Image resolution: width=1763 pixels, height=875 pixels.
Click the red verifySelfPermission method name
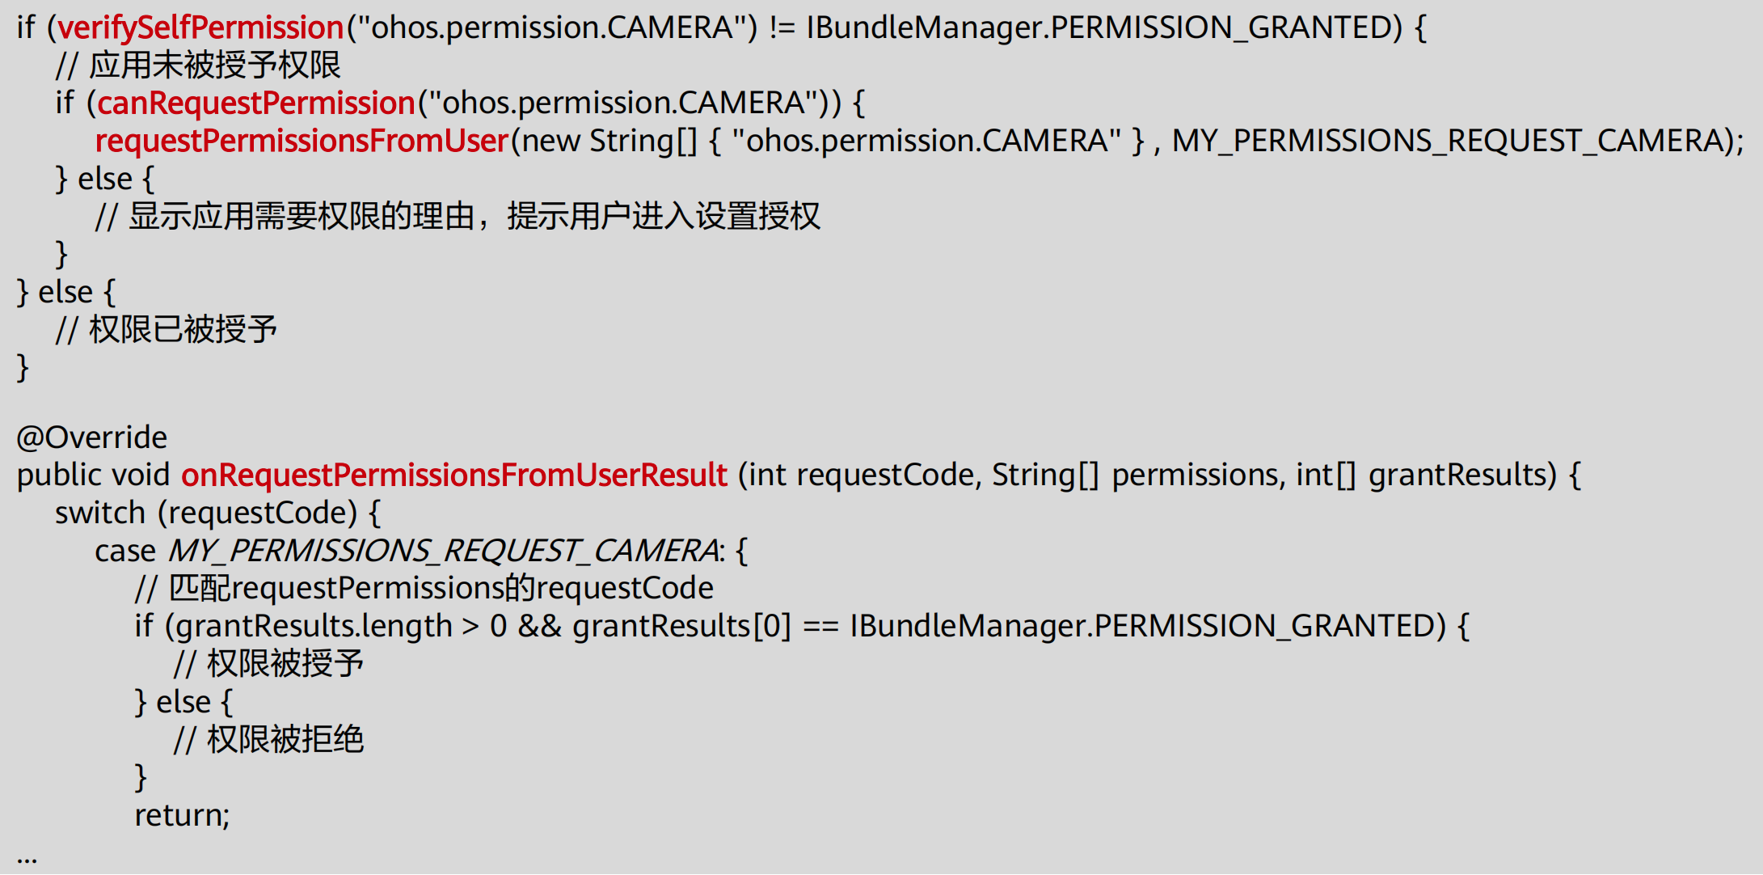coord(200,27)
